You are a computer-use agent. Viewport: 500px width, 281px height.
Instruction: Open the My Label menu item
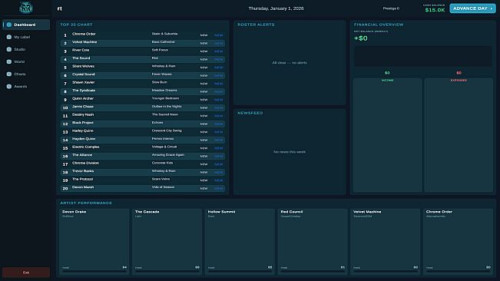pyautogui.click(x=26, y=37)
